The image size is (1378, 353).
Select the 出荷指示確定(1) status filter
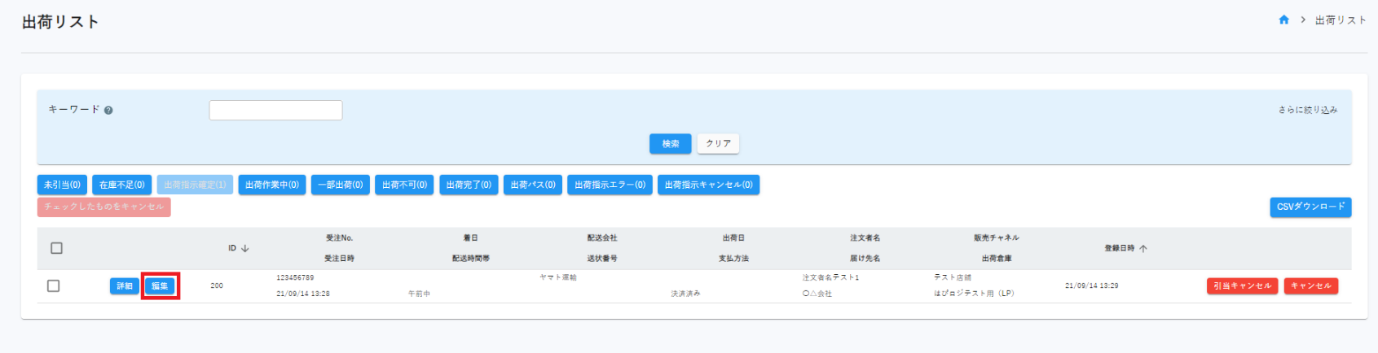pyautogui.click(x=195, y=185)
